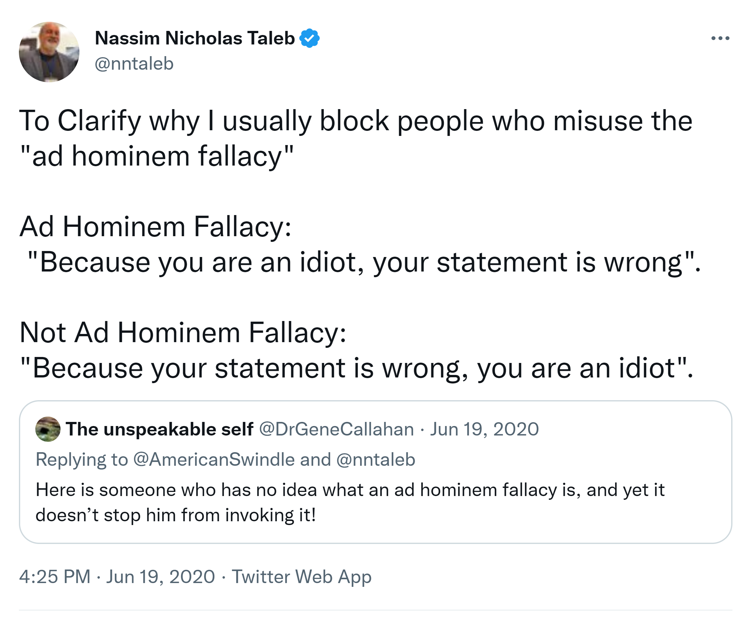Open the @nntaleb handle under the author name
The image size is (746, 625).
[x=134, y=64]
